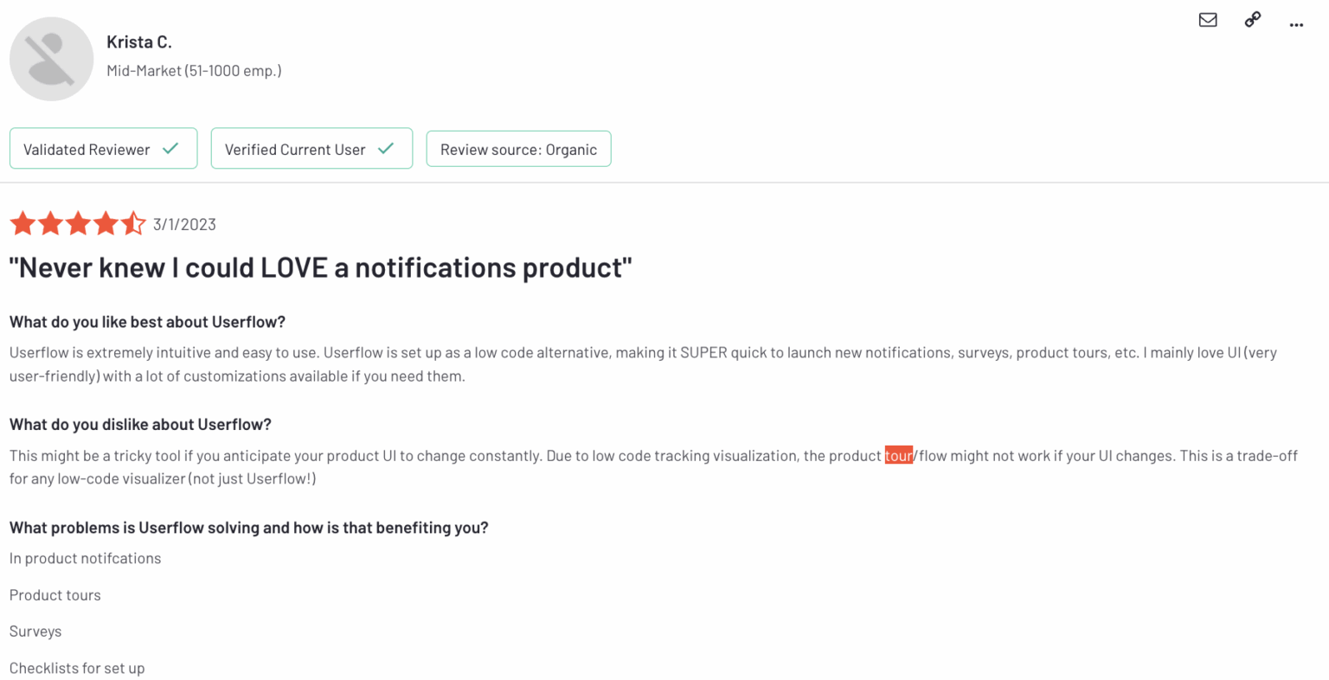Image resolution: width=1329 pixels, height=680 pixels.
Task: Click the envelope mail icon
Action: click(x=1208, y=20)
